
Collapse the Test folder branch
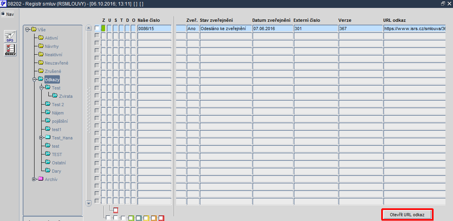(42, 88)
